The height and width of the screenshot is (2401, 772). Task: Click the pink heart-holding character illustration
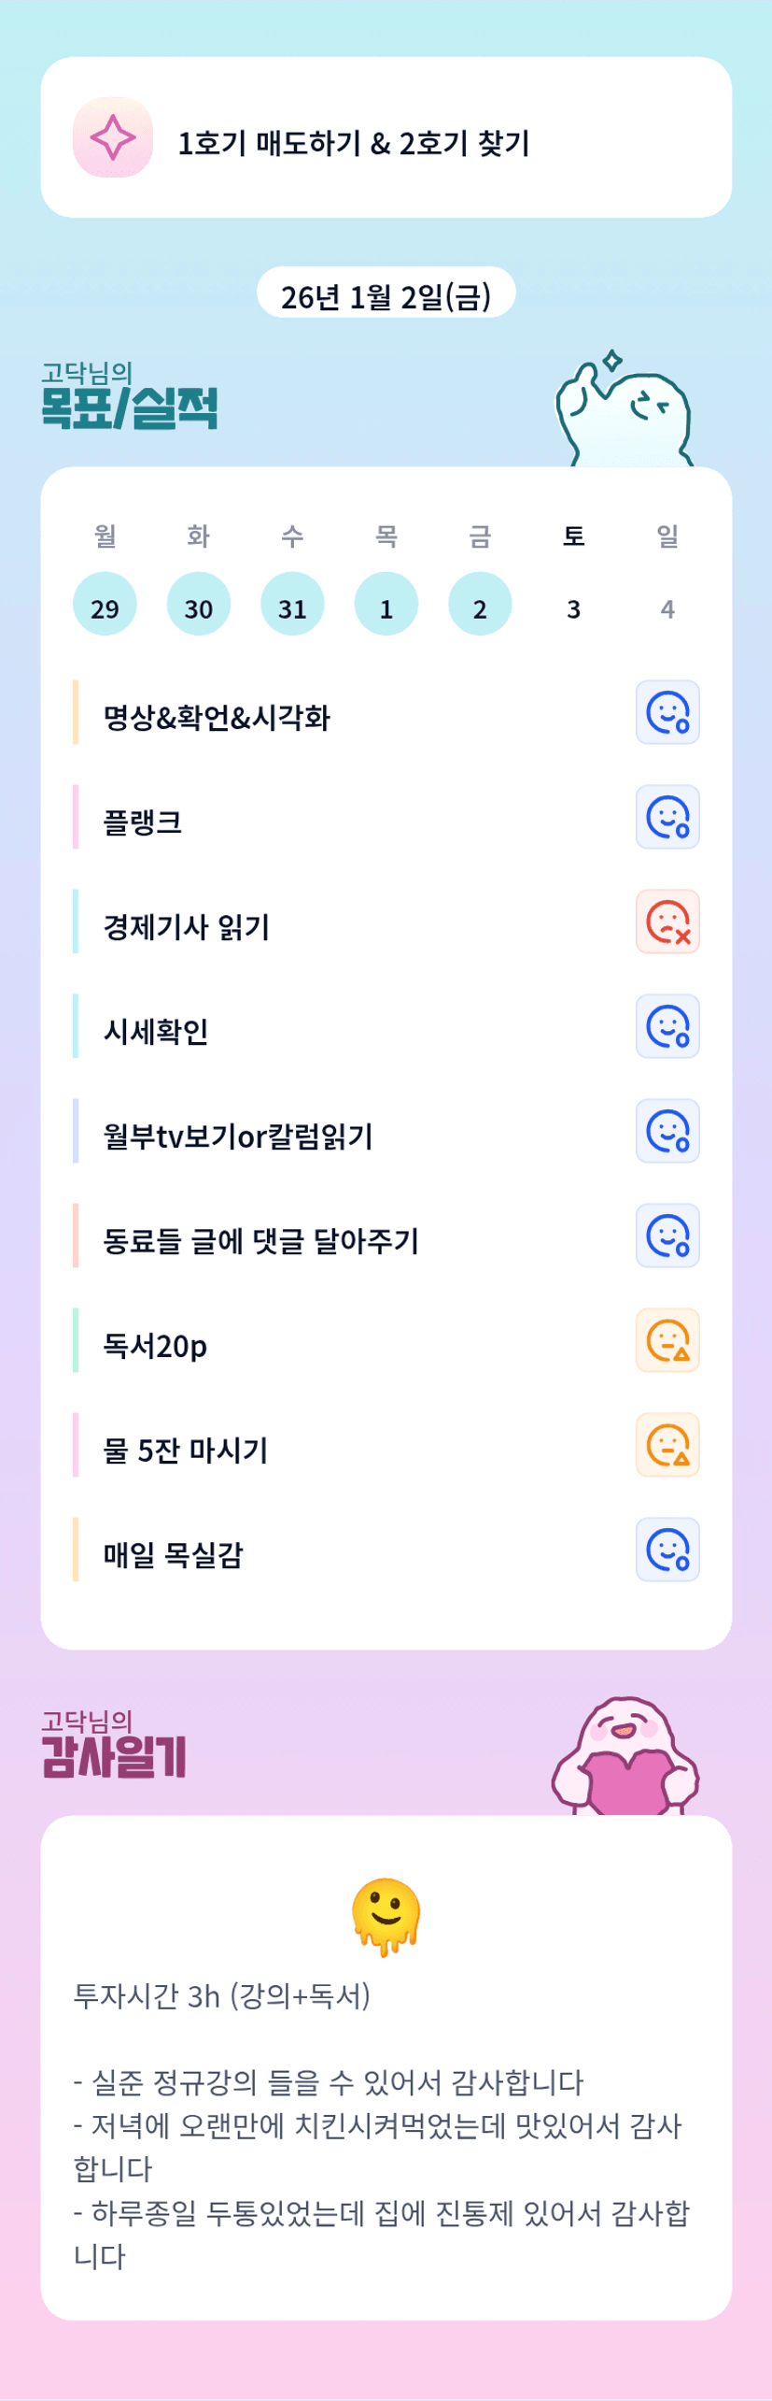[626, 1759]
